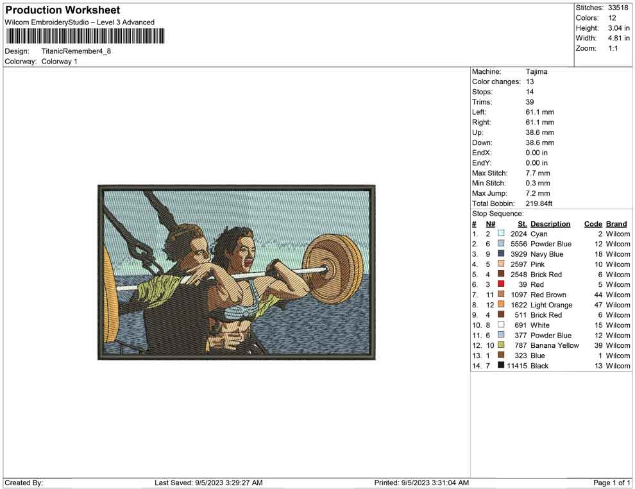
Task: Click the min stitch value '0.3 mm'
Action: point(538,183)
